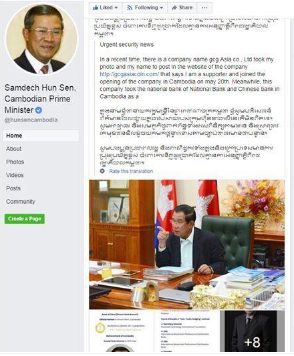Open the three-dots more options menu
294x356 pixels.
(x=204, y=8)
